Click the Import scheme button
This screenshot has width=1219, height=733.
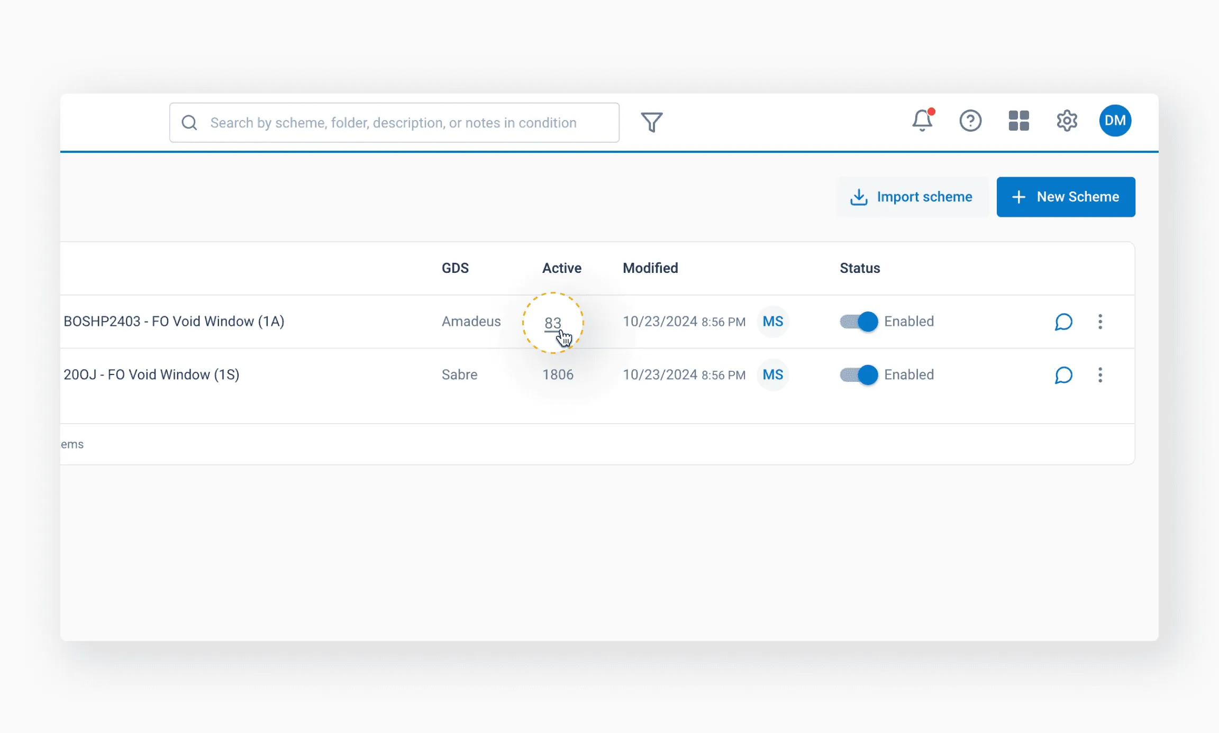912,197
